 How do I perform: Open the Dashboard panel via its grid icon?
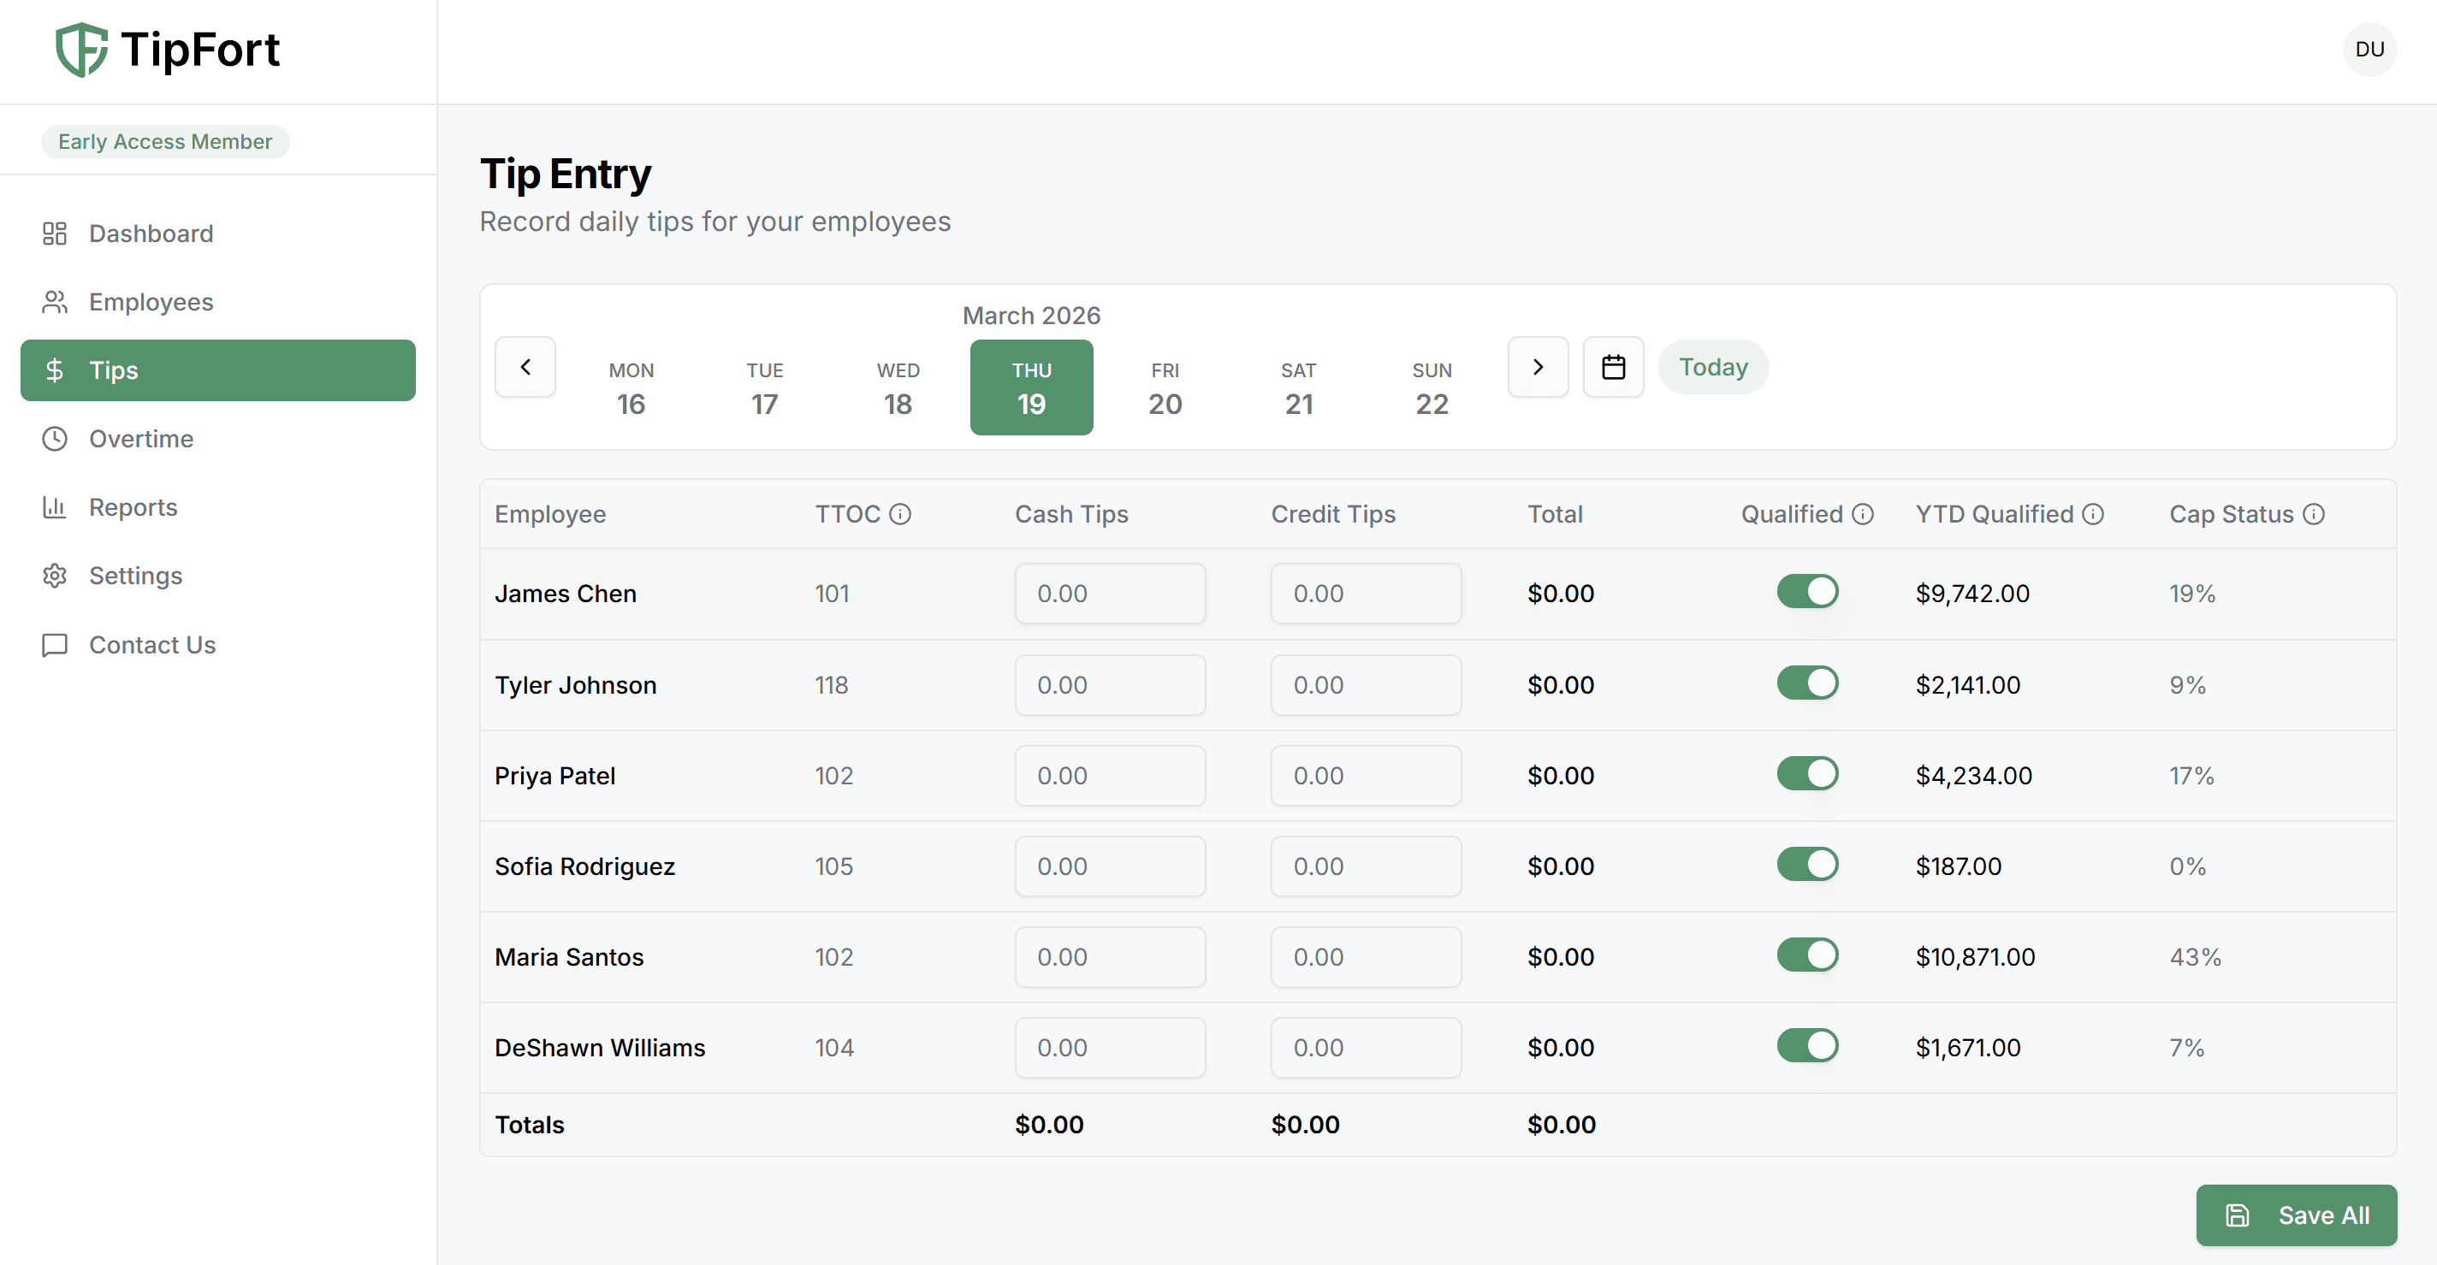point(55,233)
